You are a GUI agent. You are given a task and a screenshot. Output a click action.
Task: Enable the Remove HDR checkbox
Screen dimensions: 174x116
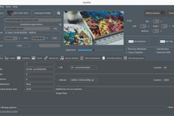(x=155, y=52)
